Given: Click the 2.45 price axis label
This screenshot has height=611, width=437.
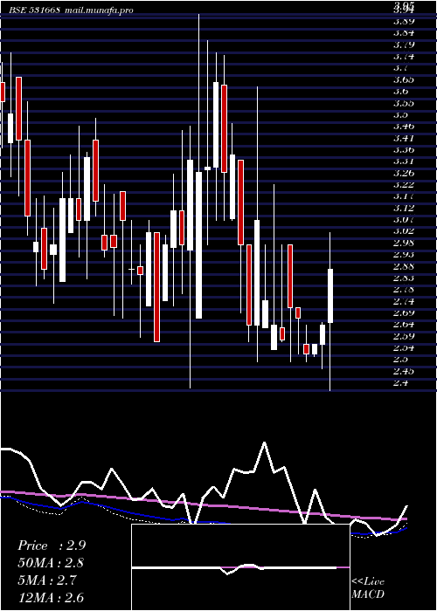Looking at the screenshot, I should (x=404, y=371).
